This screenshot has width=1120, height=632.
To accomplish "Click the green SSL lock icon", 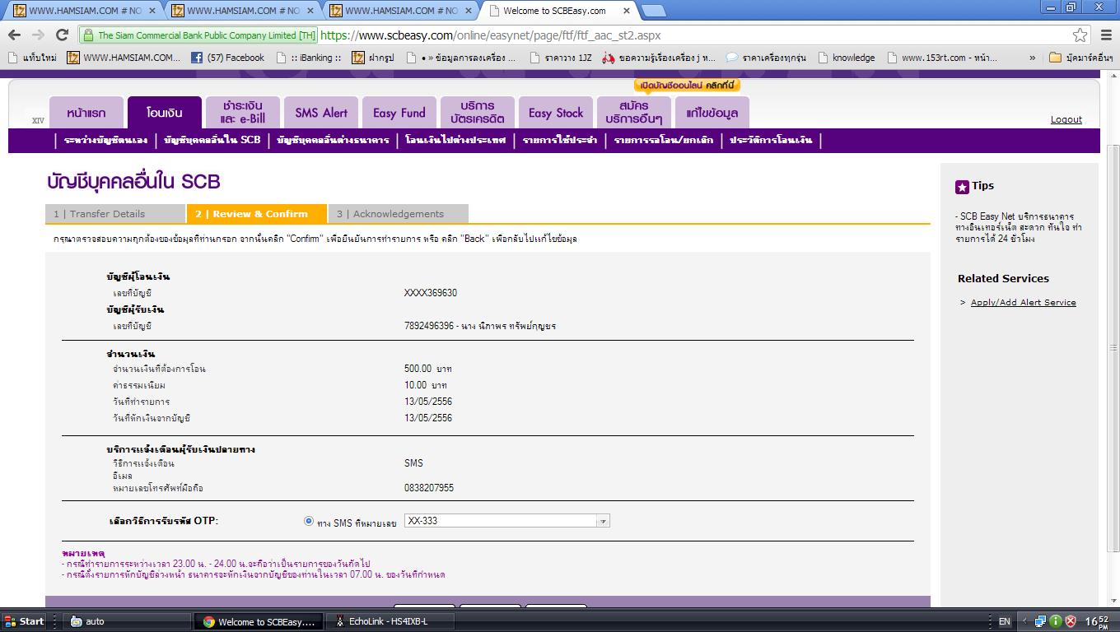I will point(88,35).
